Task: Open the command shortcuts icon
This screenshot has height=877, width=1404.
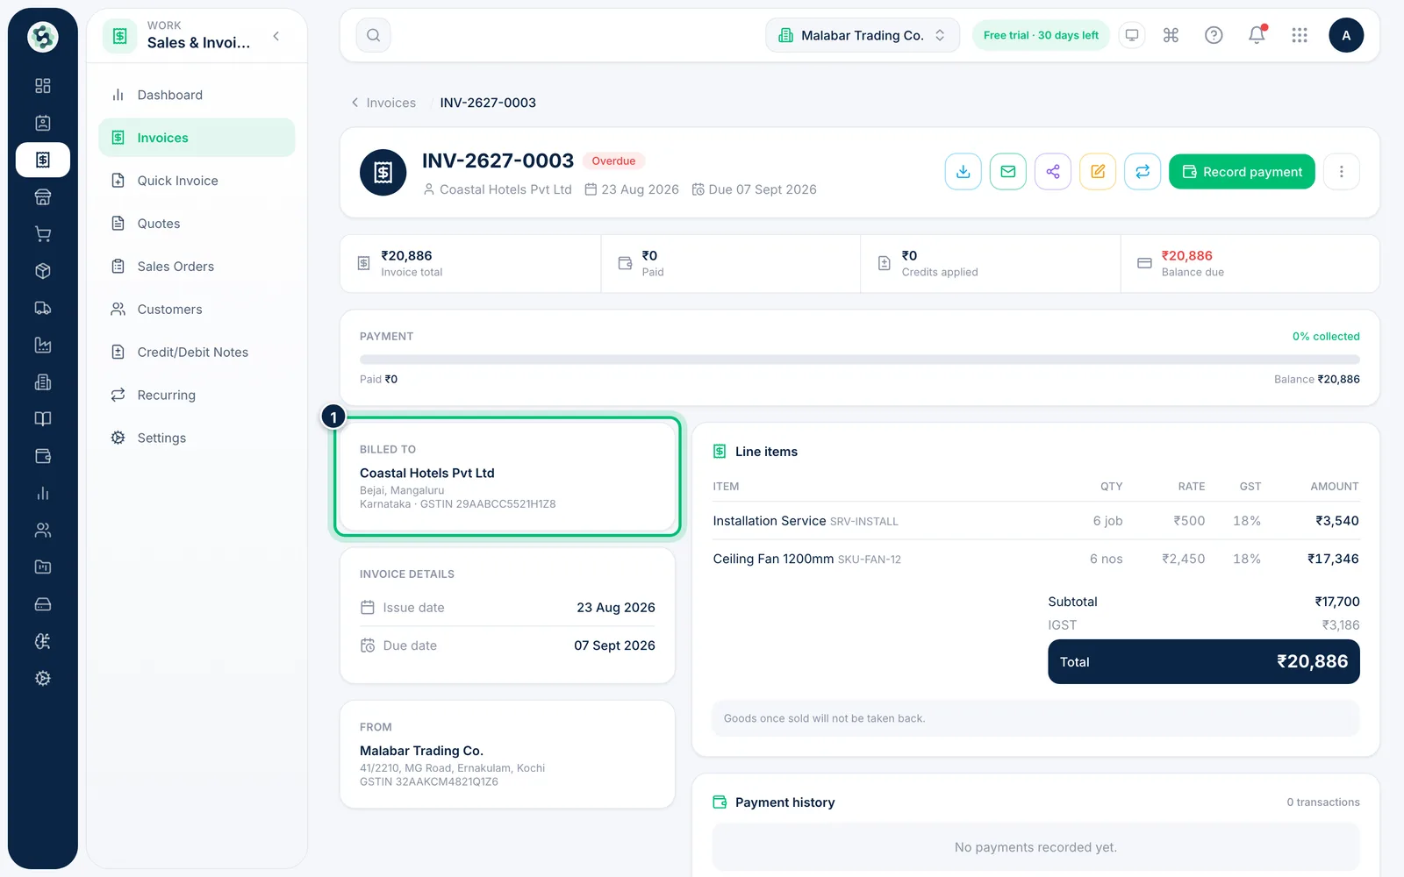Action: [x=1171, y=35]
